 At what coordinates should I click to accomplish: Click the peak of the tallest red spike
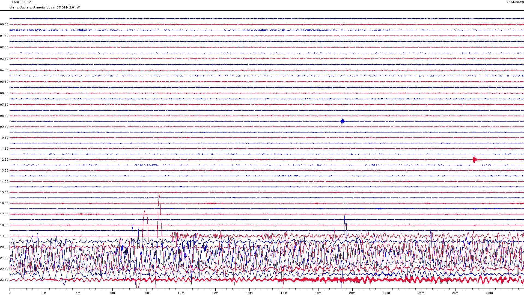click(159, 194)
